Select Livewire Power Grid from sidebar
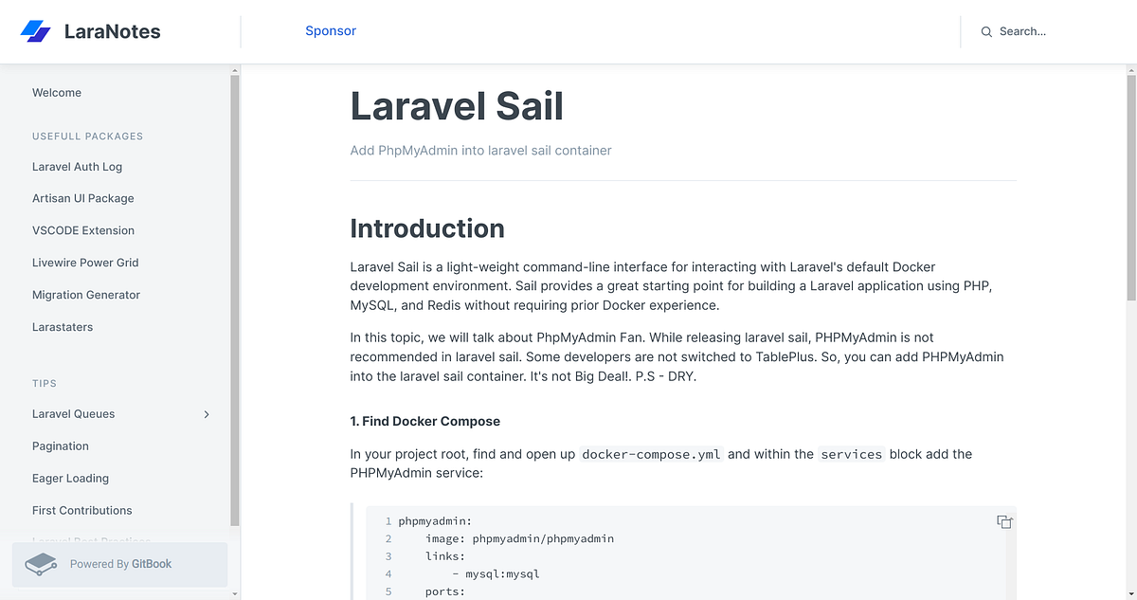Screen dimensions: 1137x600 coord(86,263)
